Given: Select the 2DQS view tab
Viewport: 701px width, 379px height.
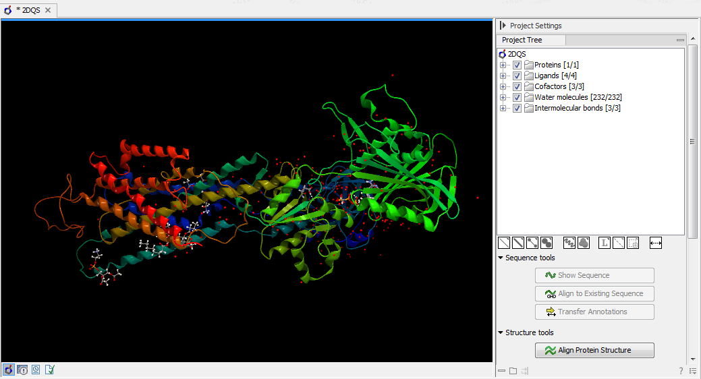Looking at the screenshot, I should click(x=27, y=10).
